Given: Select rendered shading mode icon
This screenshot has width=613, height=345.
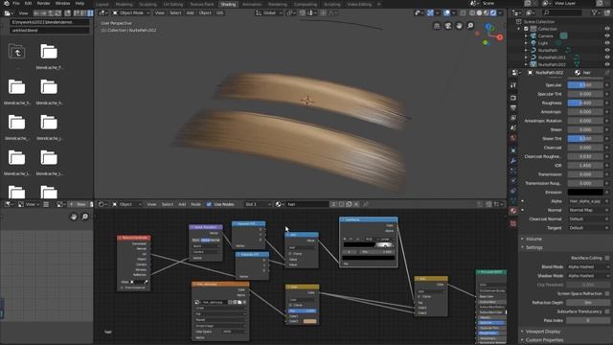Looking at the screenshot, I should coord(493,12).
